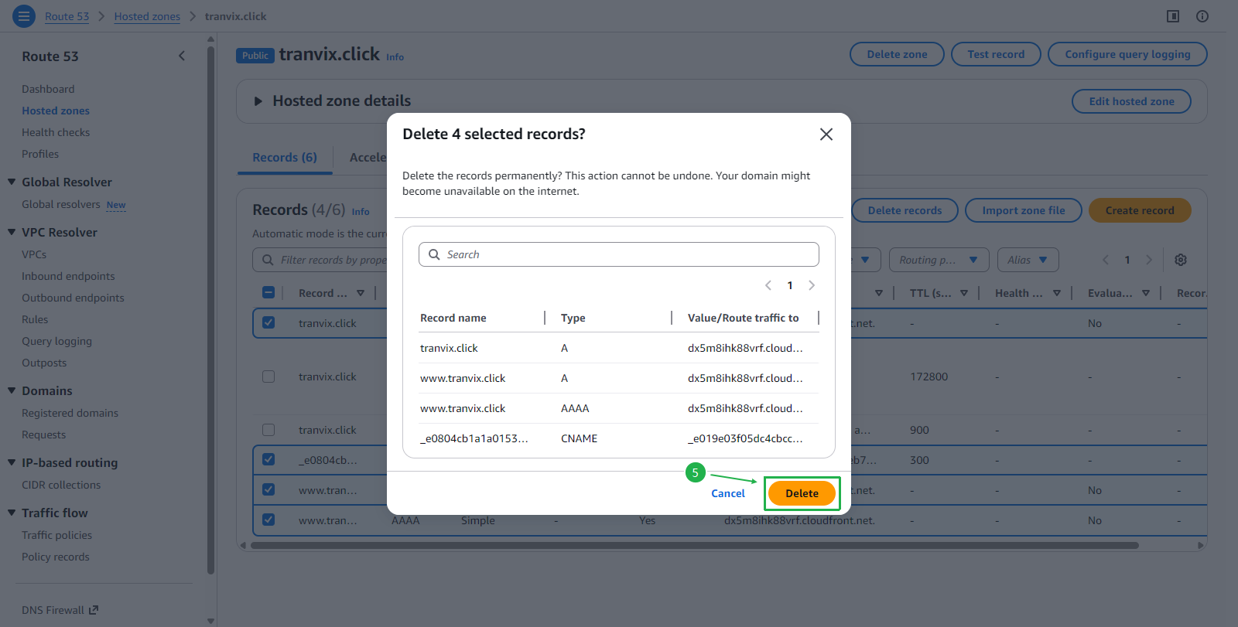Open the hamburger navigation menu icon
1238x627 pixels.
tap(24, 15)
